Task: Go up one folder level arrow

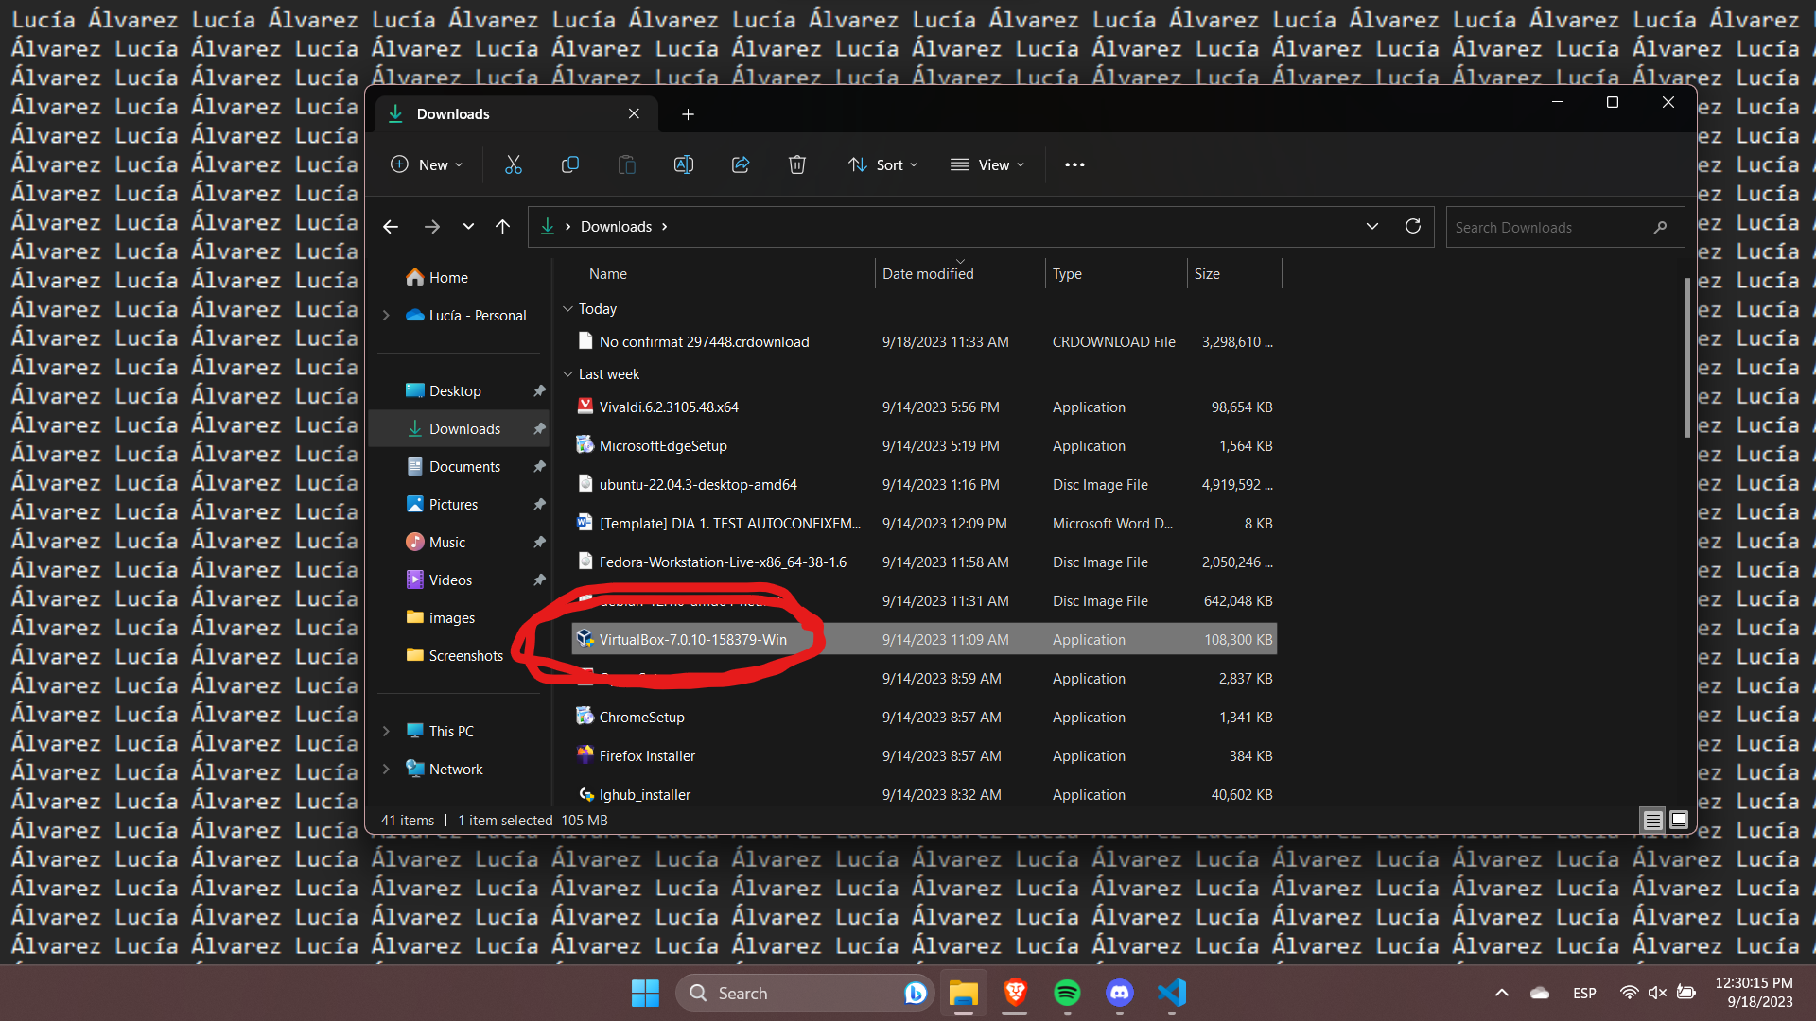Action: [502, 227]
